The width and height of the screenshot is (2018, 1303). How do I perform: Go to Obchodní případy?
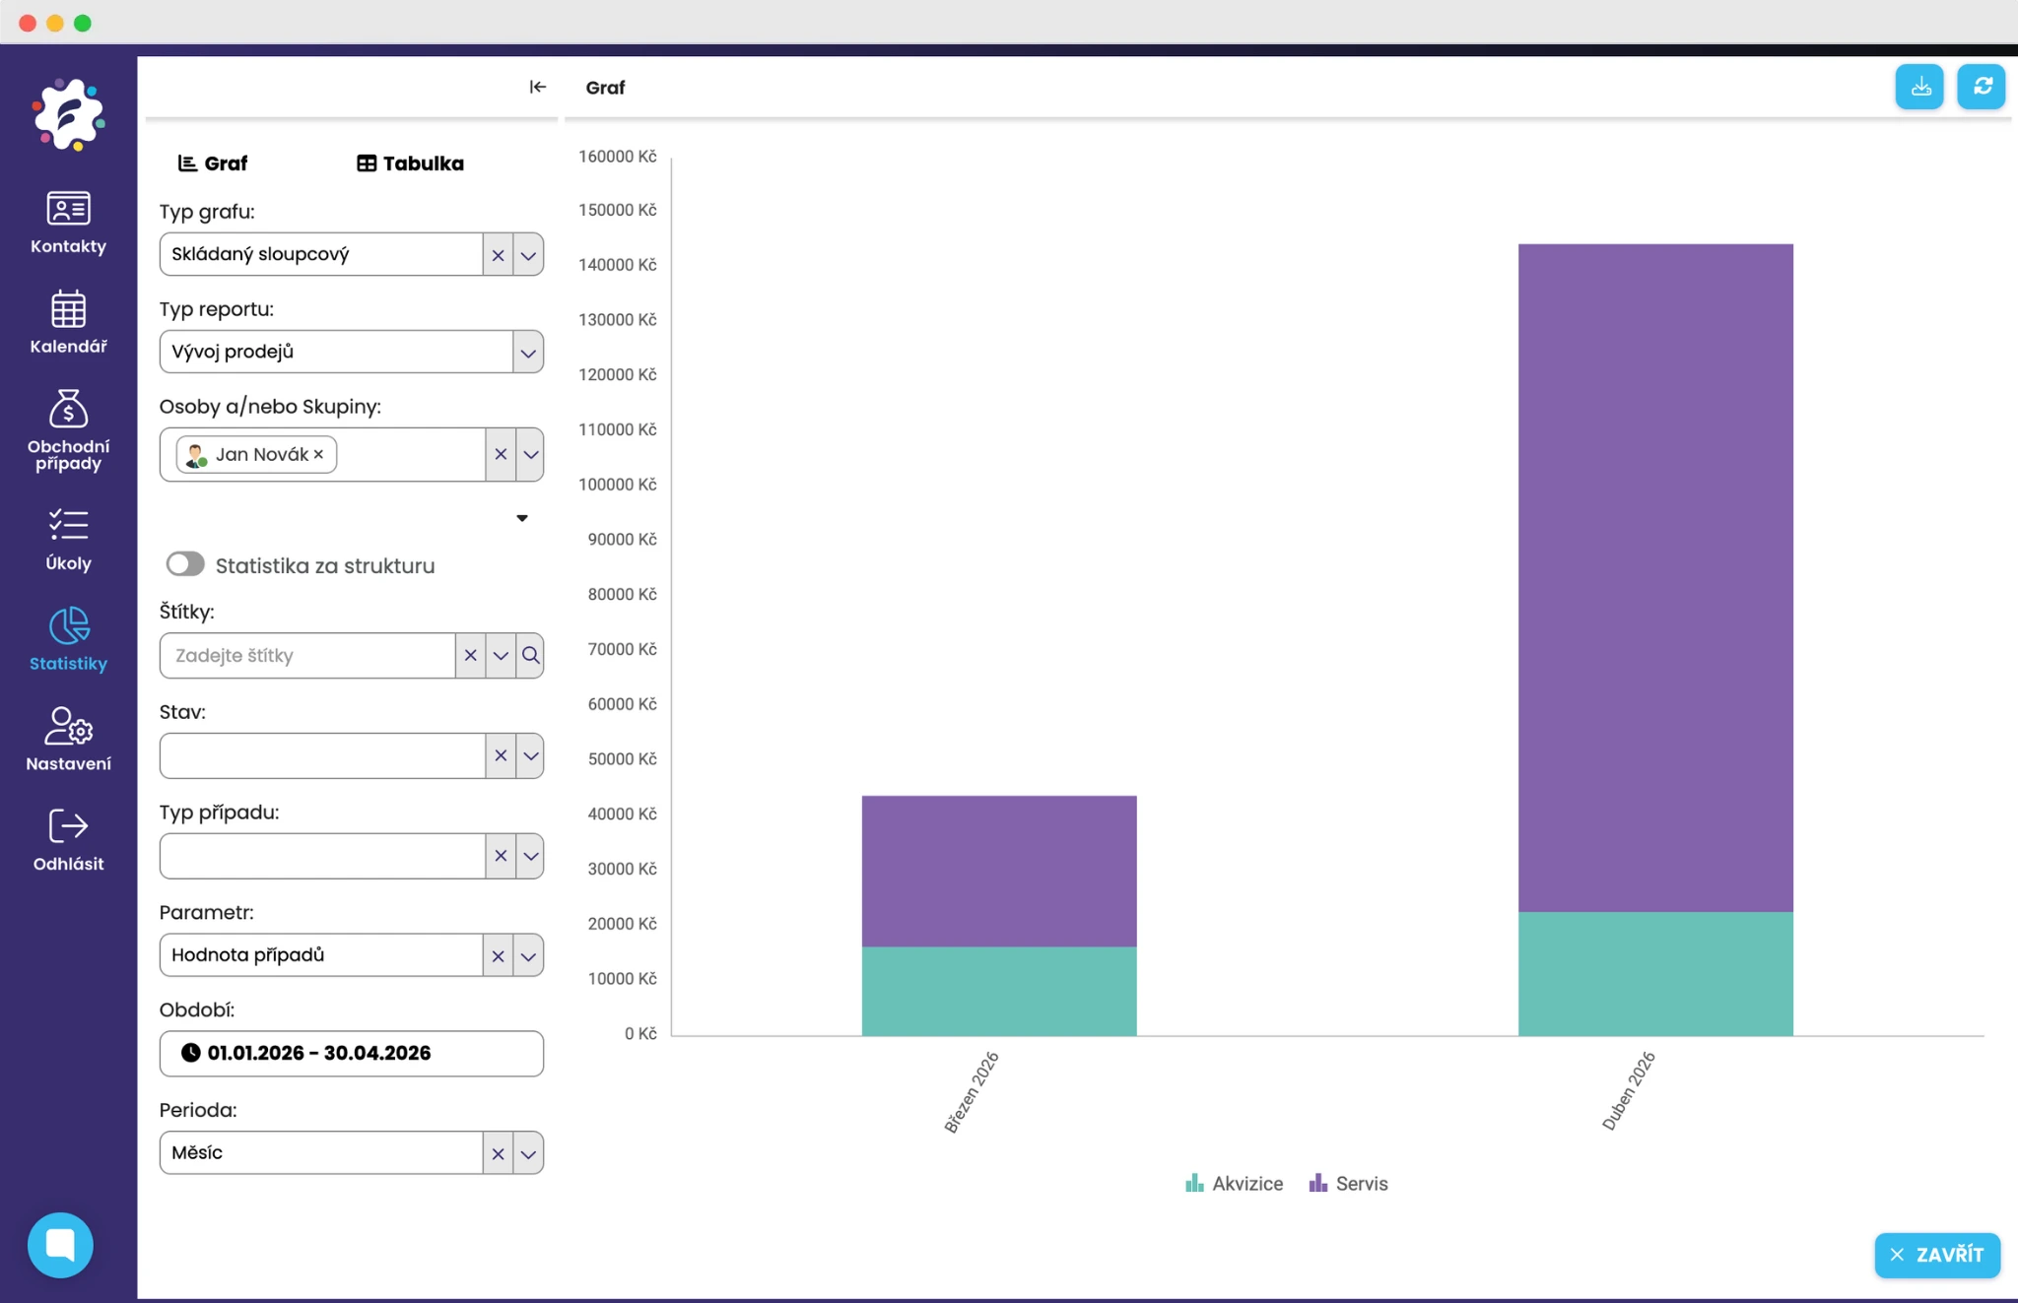68,429
